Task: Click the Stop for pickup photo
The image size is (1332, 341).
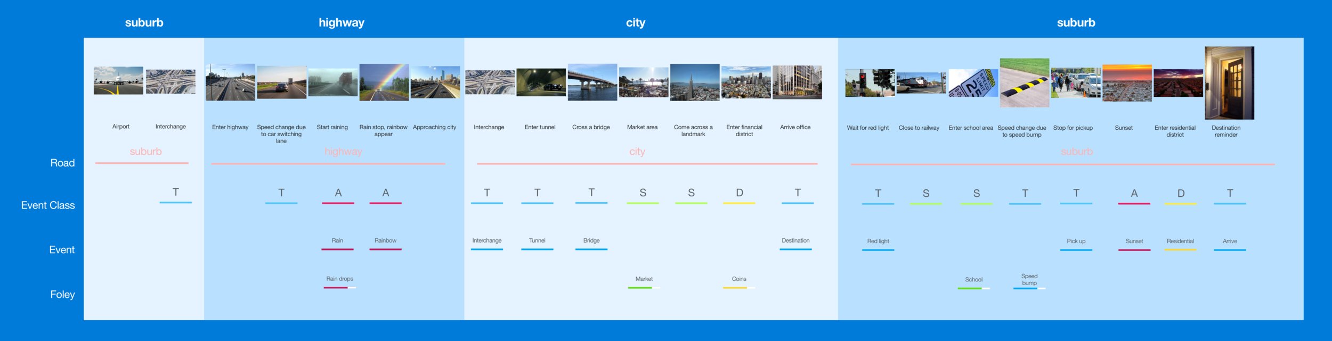Action: point(1076,83)
